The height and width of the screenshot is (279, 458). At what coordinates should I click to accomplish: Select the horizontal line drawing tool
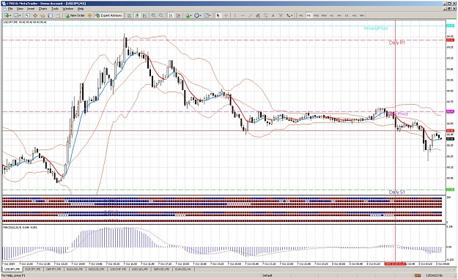243,15
